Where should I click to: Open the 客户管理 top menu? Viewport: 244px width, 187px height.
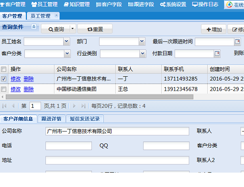click(13, 4)
